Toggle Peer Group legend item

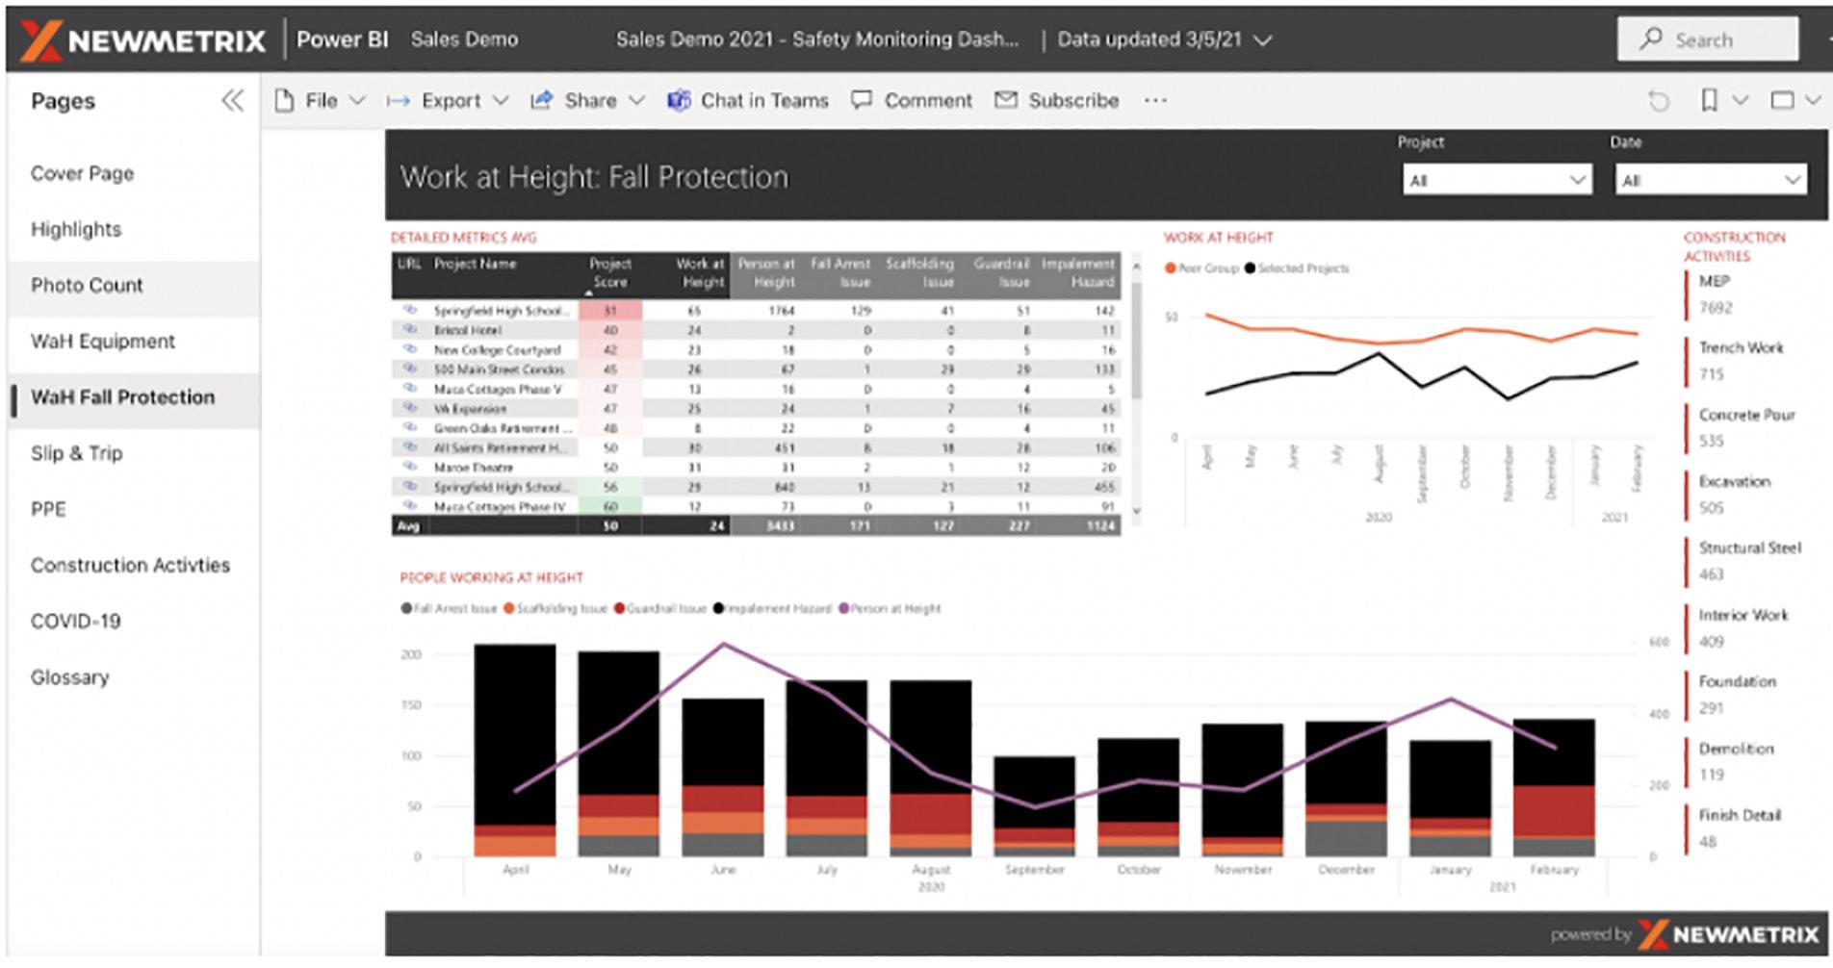[x=1200, y=268]
